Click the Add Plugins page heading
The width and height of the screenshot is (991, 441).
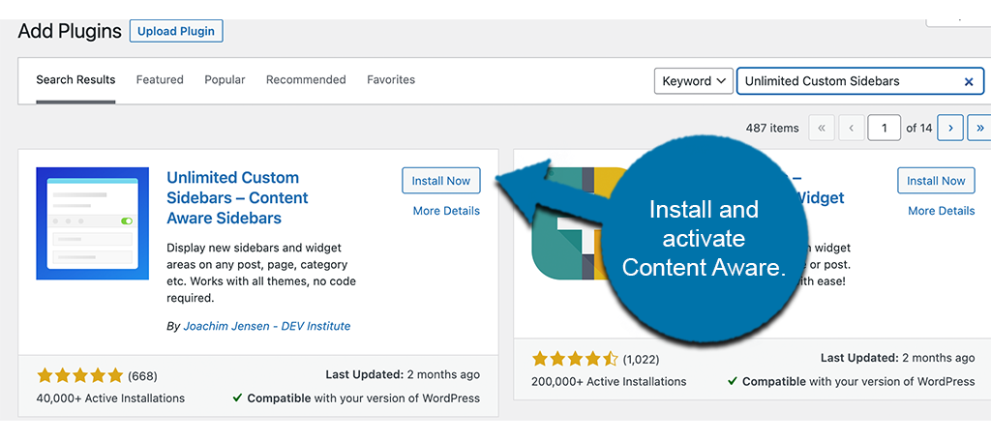(70, 31)
